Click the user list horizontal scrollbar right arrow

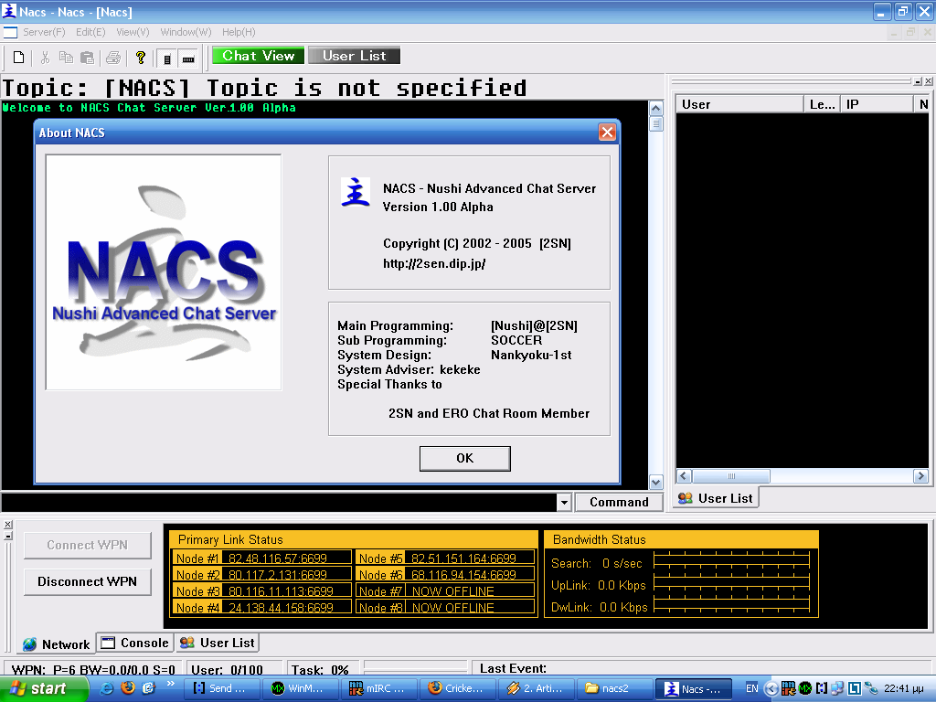920,475
